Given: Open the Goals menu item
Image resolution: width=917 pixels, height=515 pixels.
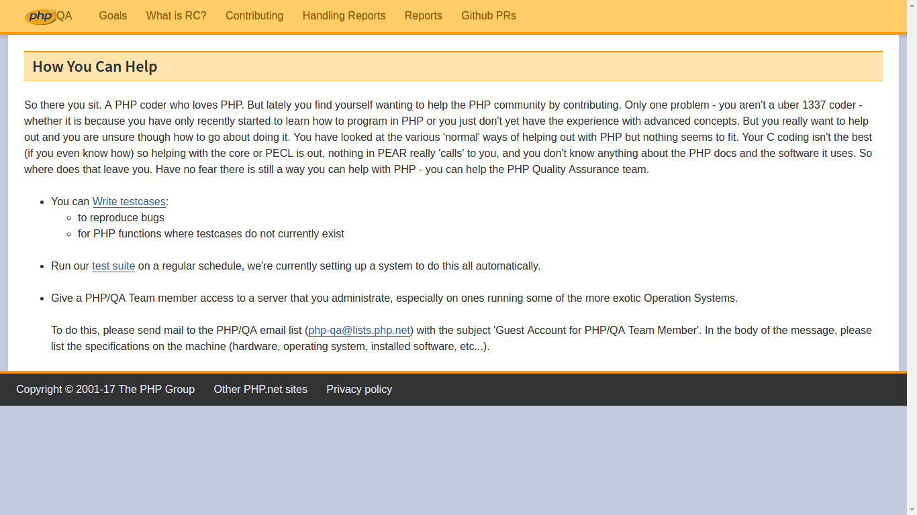Looking at the screenshot, I should pyautogui.click(x=113, y=15).
